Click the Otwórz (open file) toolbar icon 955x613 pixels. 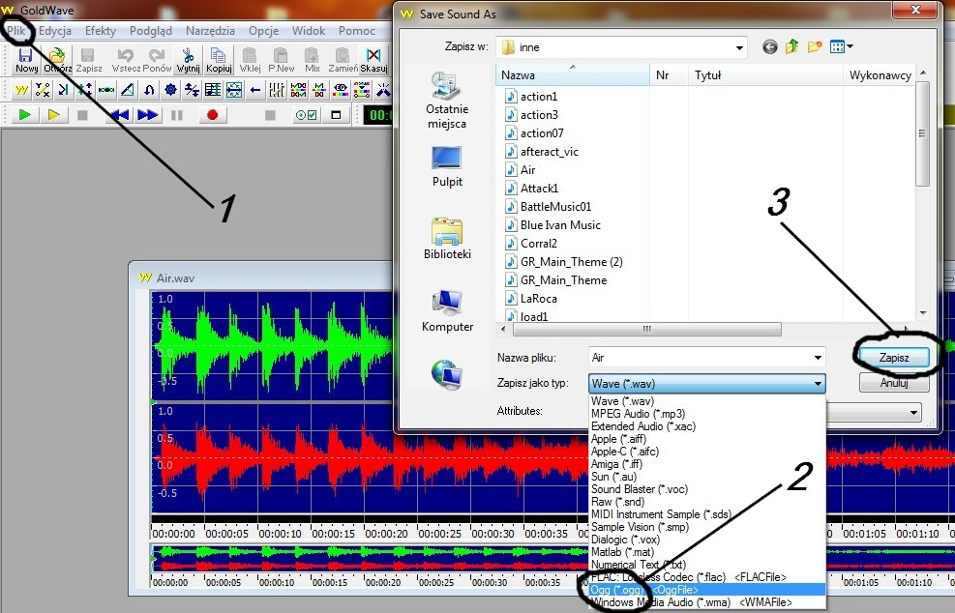(57, 61)
